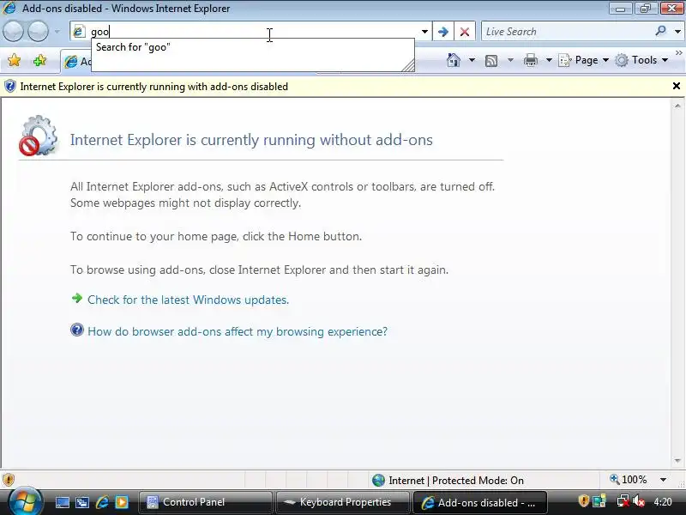Open the Windows Start orb
The height and width of the screenshot is (515, 686).
click(x=25, y=501)
